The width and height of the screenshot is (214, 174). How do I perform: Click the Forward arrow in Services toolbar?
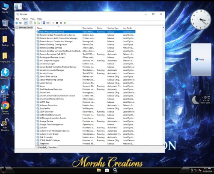21,23
